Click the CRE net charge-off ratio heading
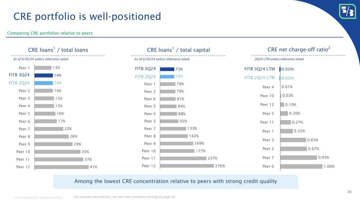Viewport: 360px width, 202px height. 299,49
